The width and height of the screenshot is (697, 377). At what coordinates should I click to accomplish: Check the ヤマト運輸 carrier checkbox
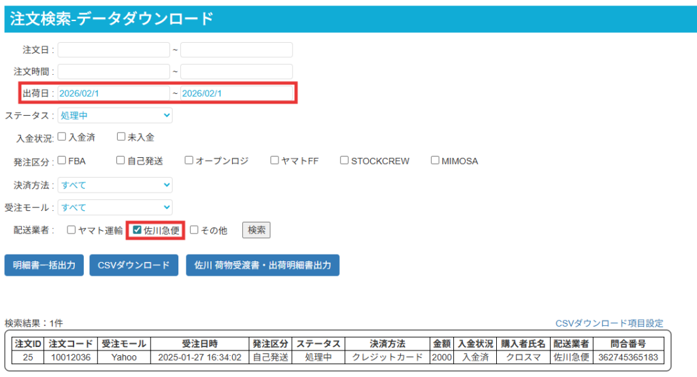coord(71,230)
